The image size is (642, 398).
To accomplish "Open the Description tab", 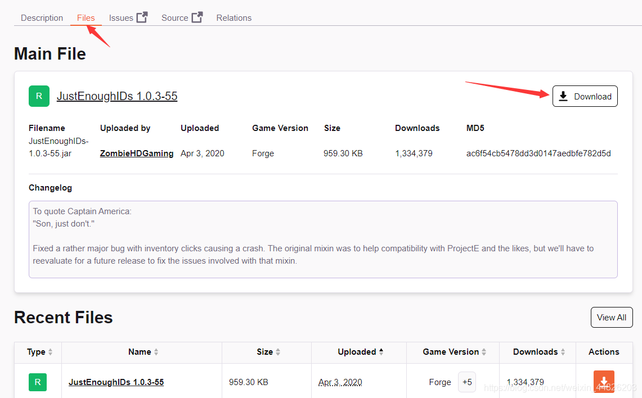I will pyautogui.click(x=42, y=18).
